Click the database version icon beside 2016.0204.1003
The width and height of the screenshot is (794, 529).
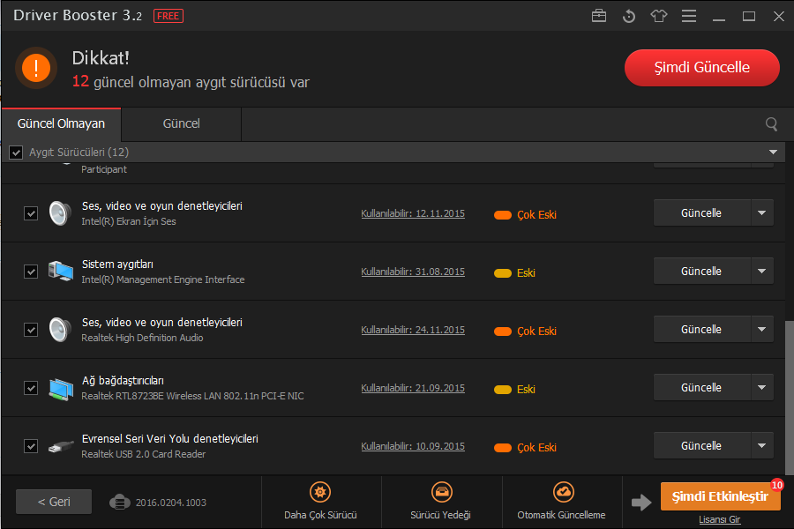[x=119, y=503]
